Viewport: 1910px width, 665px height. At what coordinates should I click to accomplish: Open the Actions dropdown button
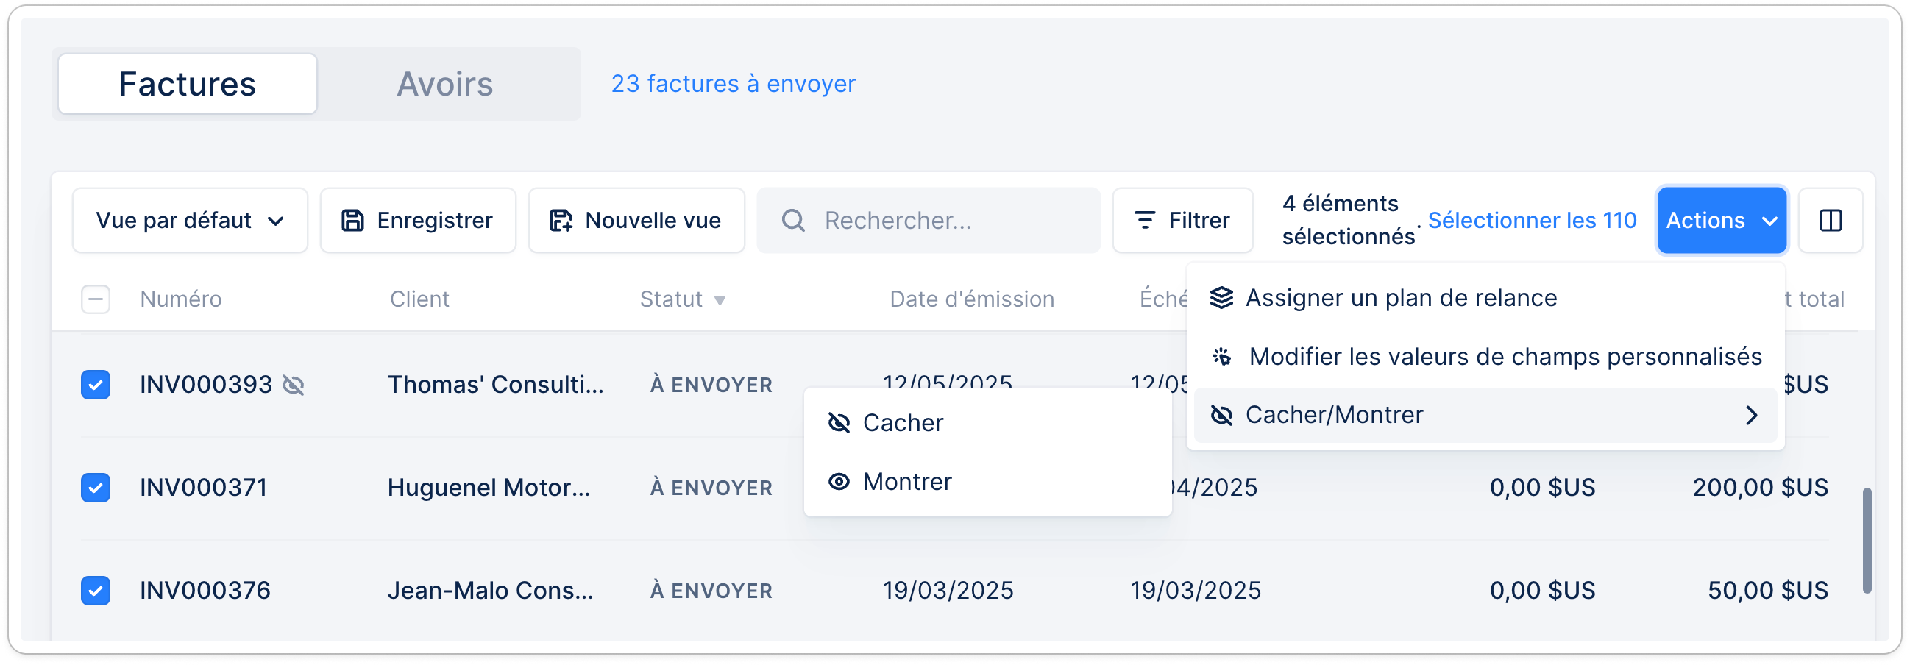click(x=1722, y=220)
